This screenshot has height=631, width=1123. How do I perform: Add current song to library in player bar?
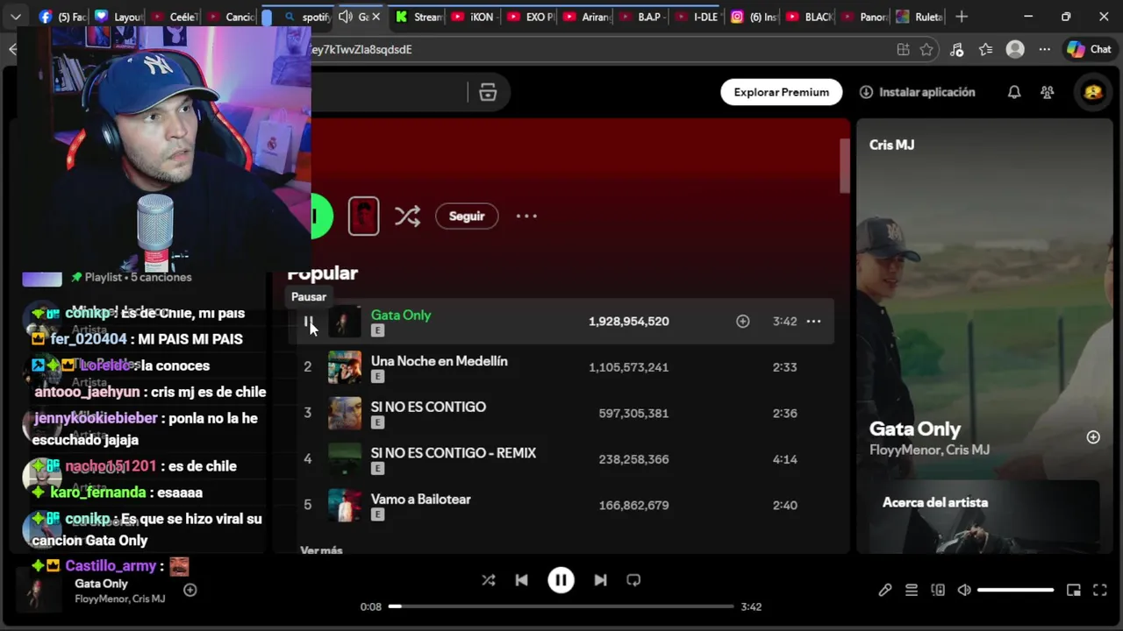coord(190,590)
